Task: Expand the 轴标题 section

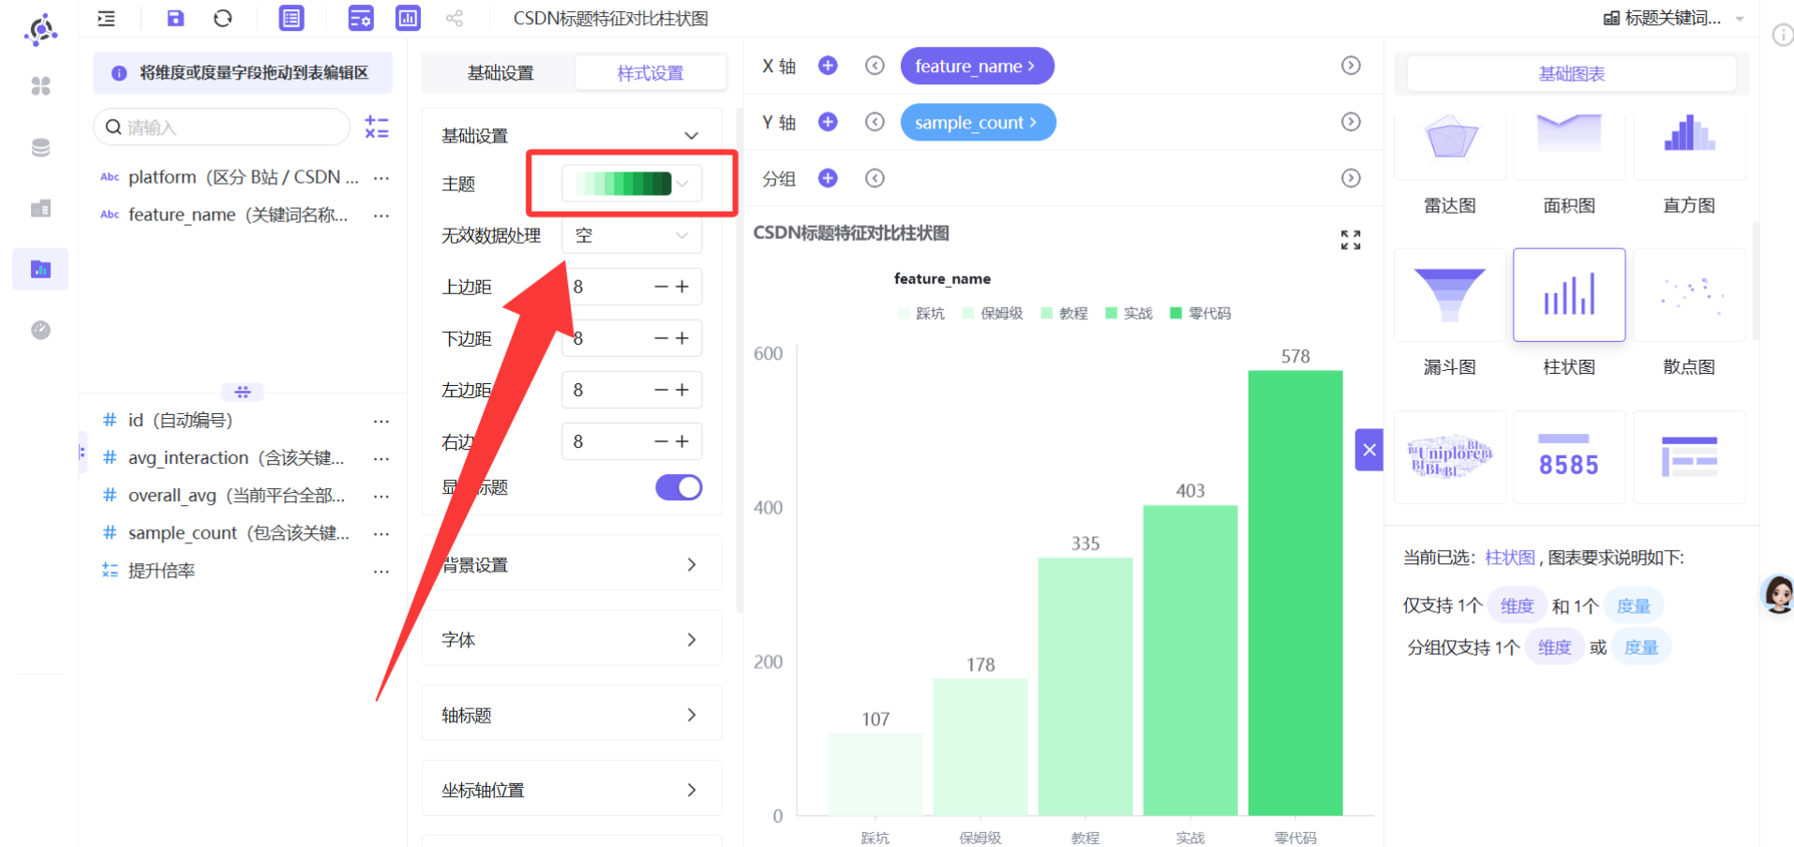Action: [572, 715]
